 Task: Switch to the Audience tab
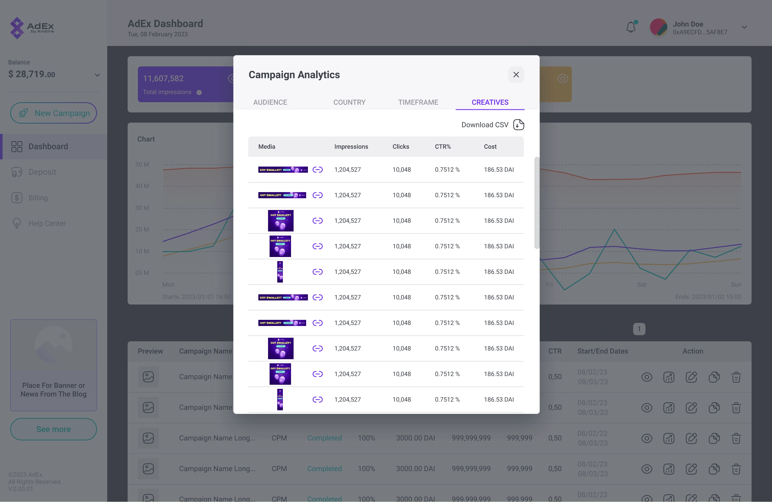270,102
